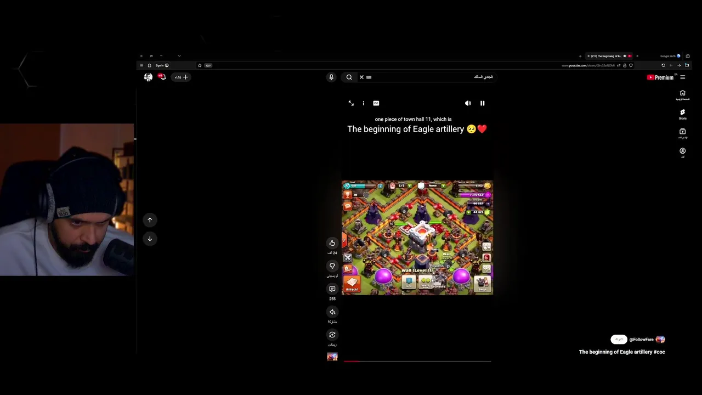Open the YouTube Premium home logo

(x=660, y=77)
